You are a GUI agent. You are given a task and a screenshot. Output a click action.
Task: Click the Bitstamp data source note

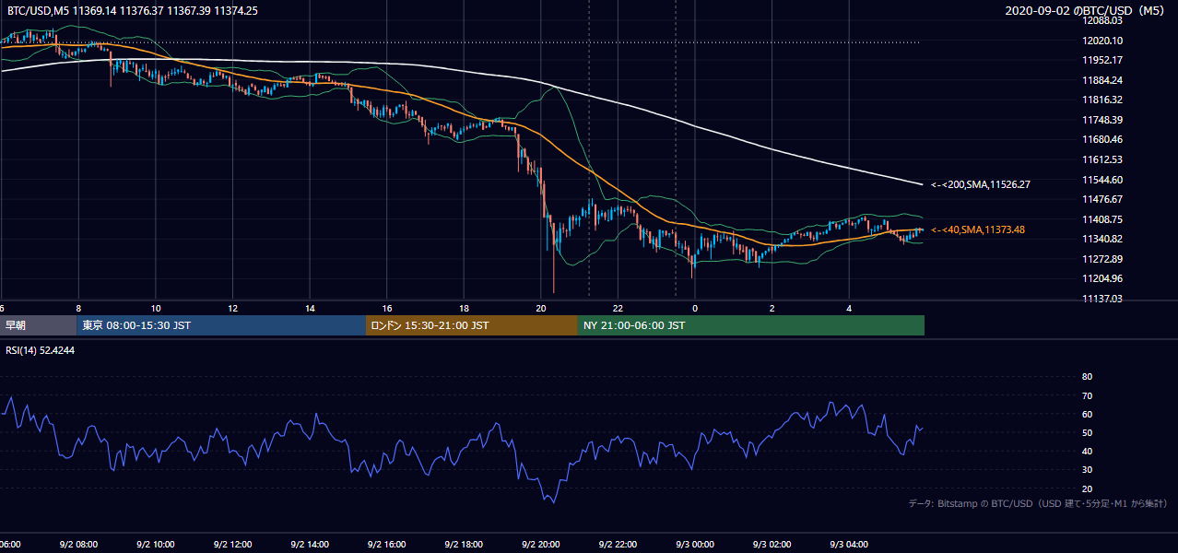point(1039,503)
